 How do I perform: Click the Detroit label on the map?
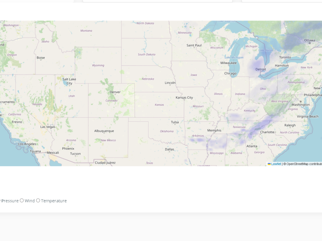click(x=260, y=69)
